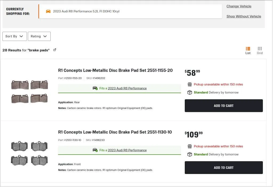The width and height of the screenshot is (273, 187).
Task: Open the Rating filter dropdown
Action: [39, 36]
